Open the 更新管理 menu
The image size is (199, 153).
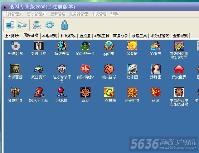point(58,14)
